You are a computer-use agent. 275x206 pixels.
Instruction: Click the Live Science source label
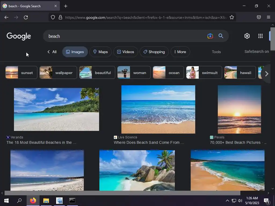click(128, 137)
